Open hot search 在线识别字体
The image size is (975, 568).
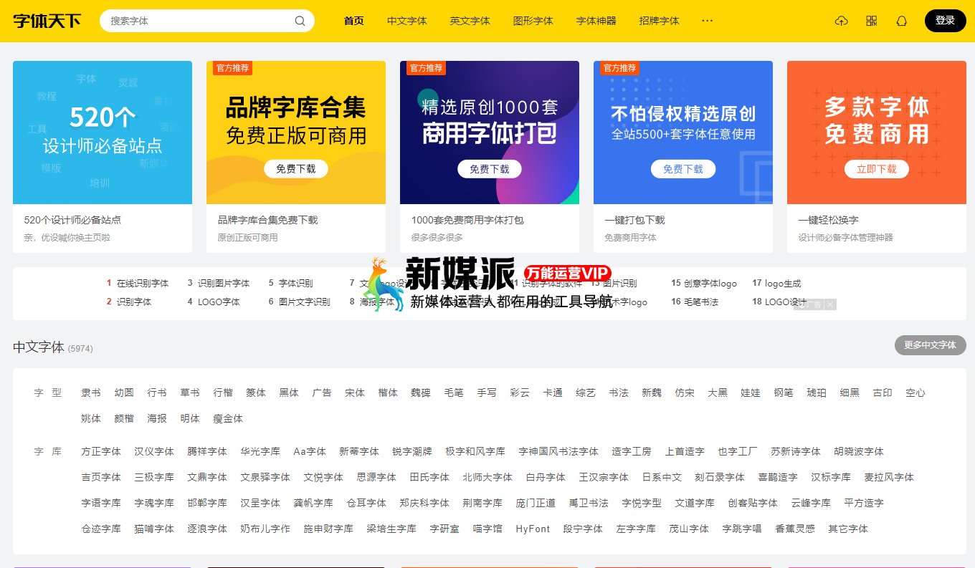click(x=143, y=284)
